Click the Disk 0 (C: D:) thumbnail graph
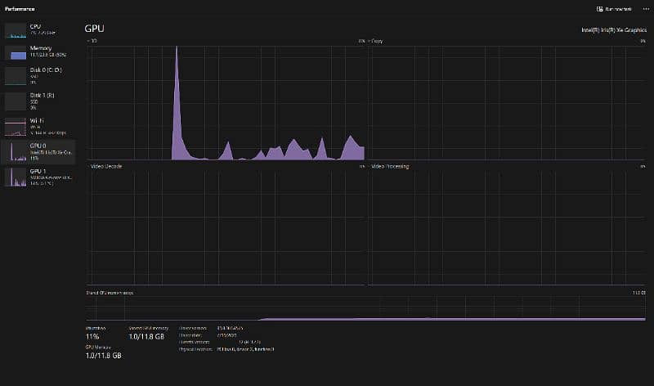The width and height of the screenshot is (654, 386). tap(16, 76)
